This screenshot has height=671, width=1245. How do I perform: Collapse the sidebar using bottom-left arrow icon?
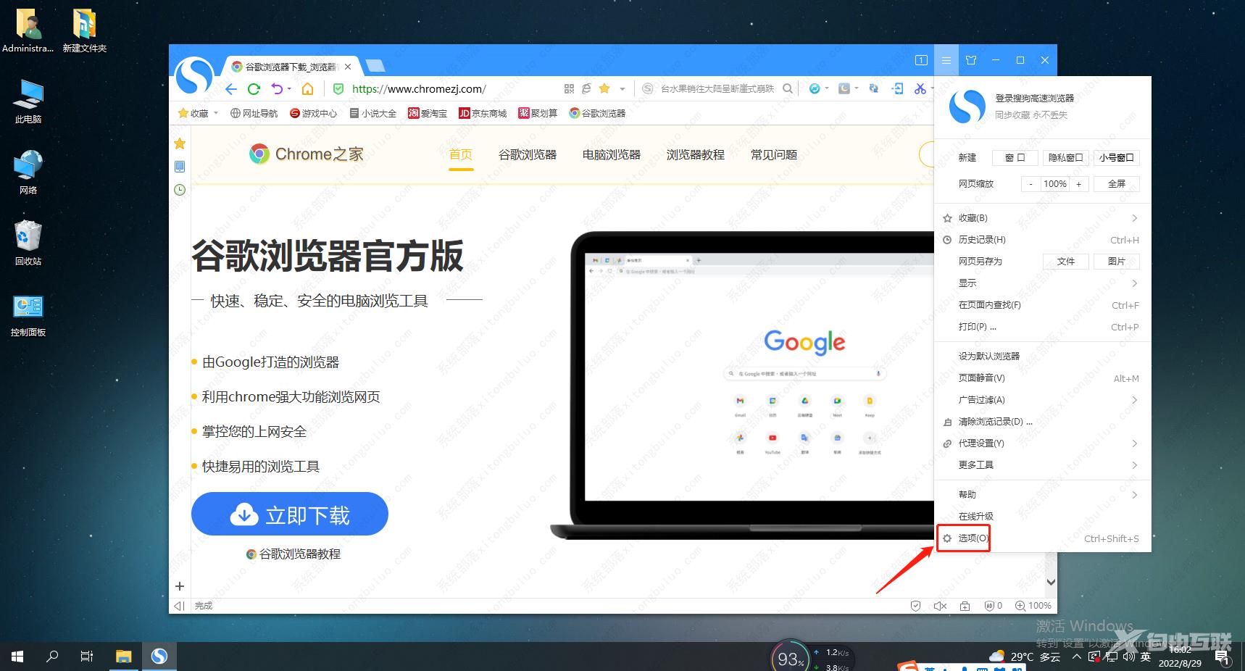coord(179,606)
